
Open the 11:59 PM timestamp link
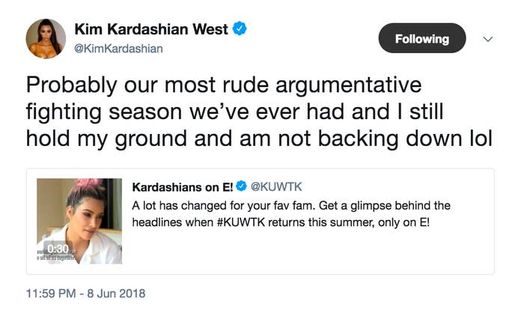coord(51,294)
